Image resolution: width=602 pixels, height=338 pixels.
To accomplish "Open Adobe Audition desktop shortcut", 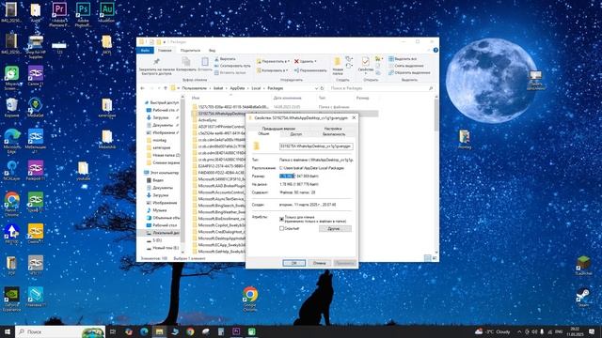I will click(106, 12).
